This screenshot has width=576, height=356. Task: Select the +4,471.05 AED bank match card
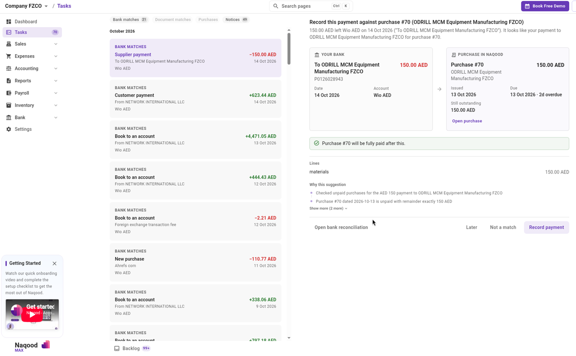pos(196,139)
